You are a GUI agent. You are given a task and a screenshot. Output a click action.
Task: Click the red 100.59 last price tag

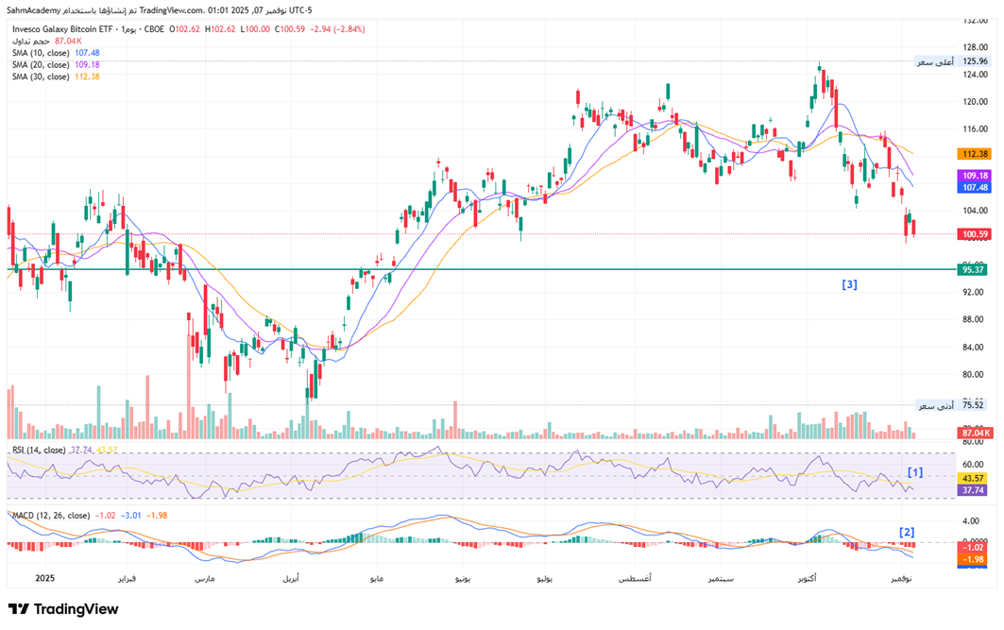(x=973, y=234)
